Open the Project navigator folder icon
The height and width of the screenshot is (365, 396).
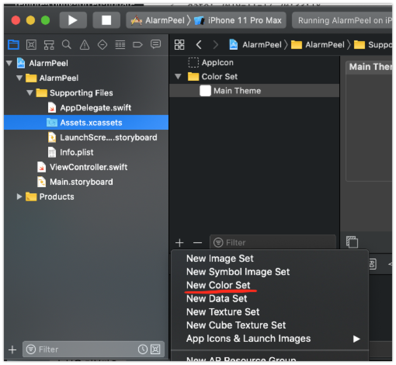point(13,45)
